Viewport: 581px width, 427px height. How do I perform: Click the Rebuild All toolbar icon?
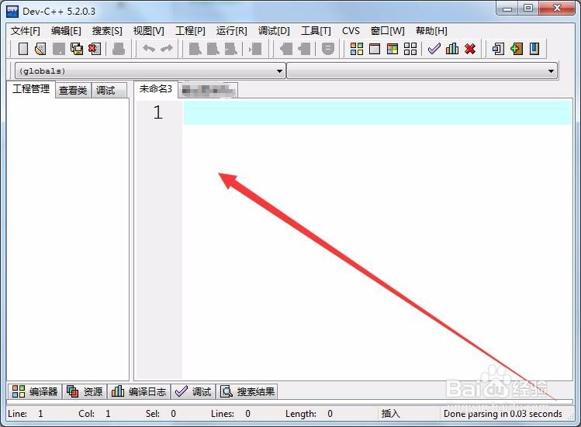410,49
